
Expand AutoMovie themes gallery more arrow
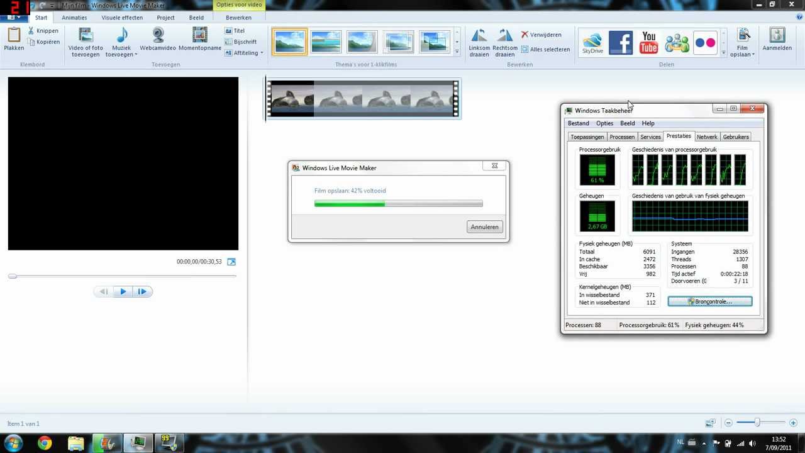[x=457, y=52]
